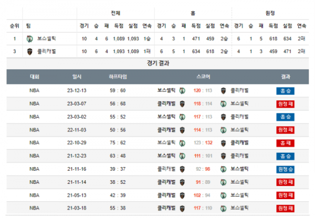
Task: Click Celtics logo in 23-03-07 match
Action: [x=223, y=104]
